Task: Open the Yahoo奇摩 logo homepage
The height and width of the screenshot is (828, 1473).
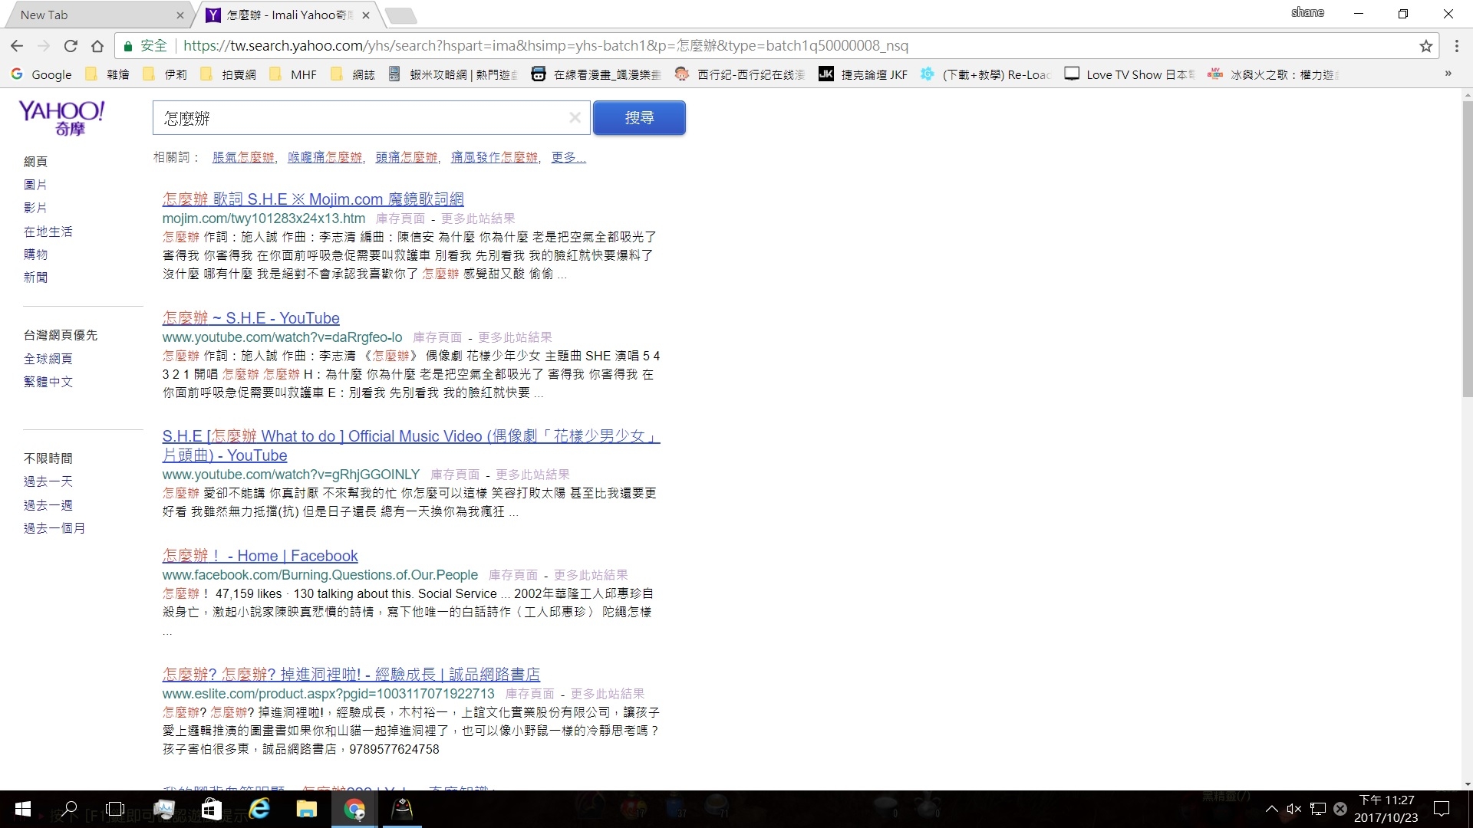Action: coord(61,117)
